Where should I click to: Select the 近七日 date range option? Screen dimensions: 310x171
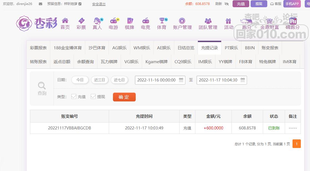[119, 80]
